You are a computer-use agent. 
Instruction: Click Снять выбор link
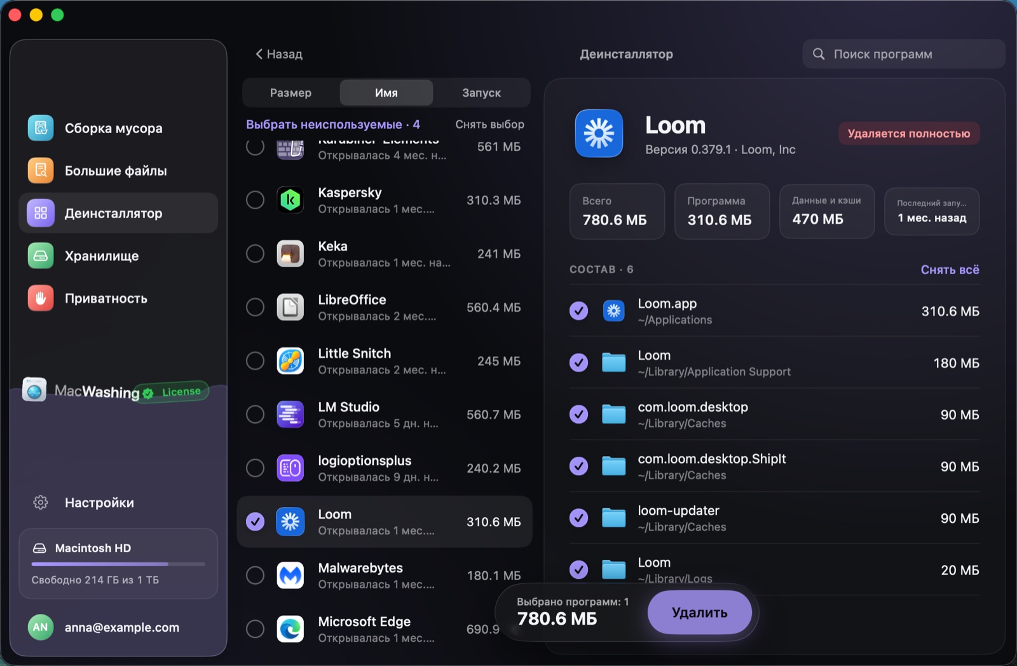[x=489, y=124]
